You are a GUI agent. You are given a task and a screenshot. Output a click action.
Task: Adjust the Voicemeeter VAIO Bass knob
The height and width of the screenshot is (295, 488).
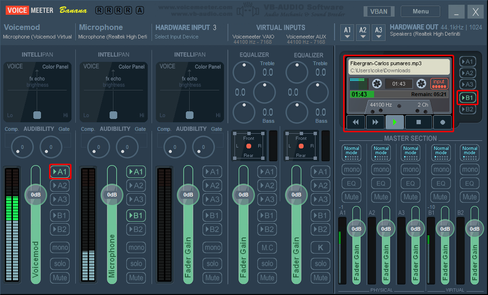coord(244,112)
